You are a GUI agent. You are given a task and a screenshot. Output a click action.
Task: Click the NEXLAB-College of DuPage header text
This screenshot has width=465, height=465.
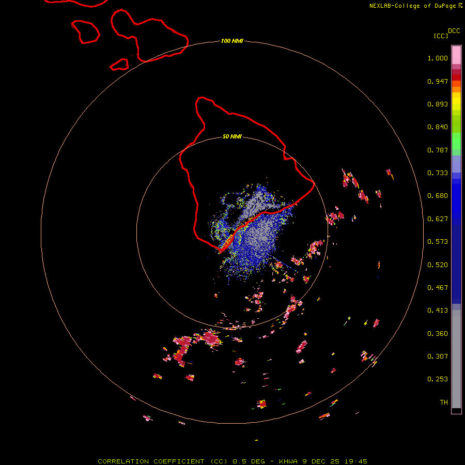[416, 6]
